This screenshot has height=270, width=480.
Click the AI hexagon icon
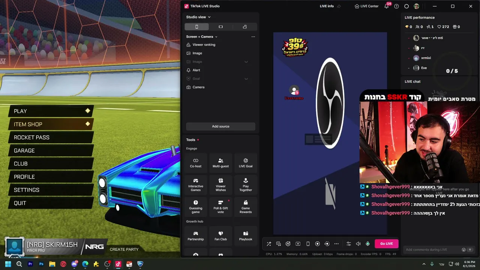288,244
